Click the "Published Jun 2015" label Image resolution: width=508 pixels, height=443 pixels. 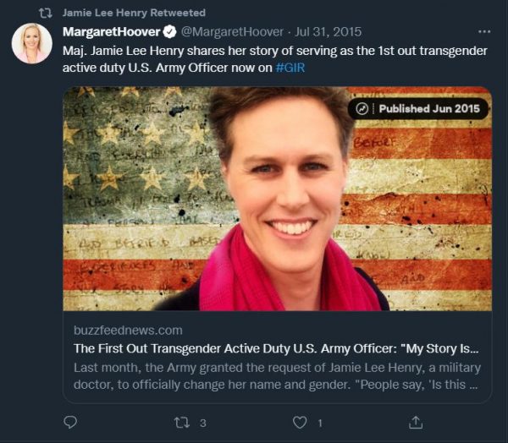tap(428, 108)
